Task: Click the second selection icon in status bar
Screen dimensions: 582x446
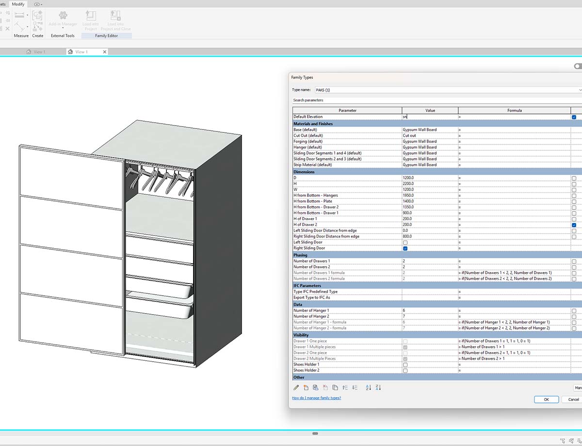Action: (572, 441)
